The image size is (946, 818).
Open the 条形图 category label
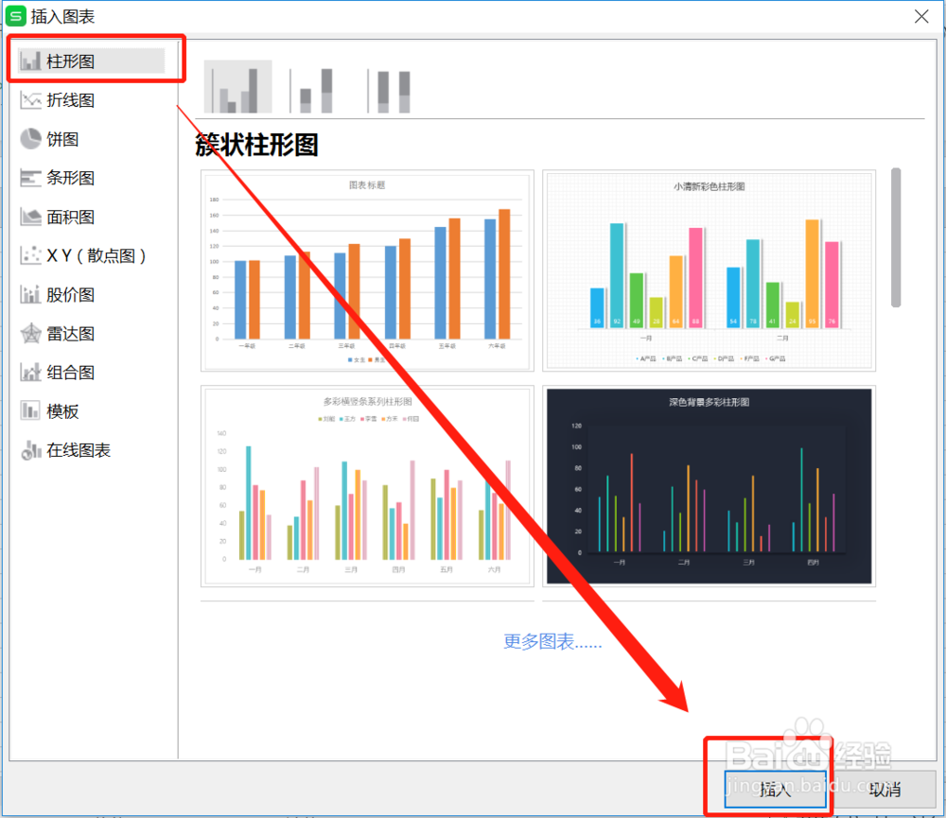[71, 178]
